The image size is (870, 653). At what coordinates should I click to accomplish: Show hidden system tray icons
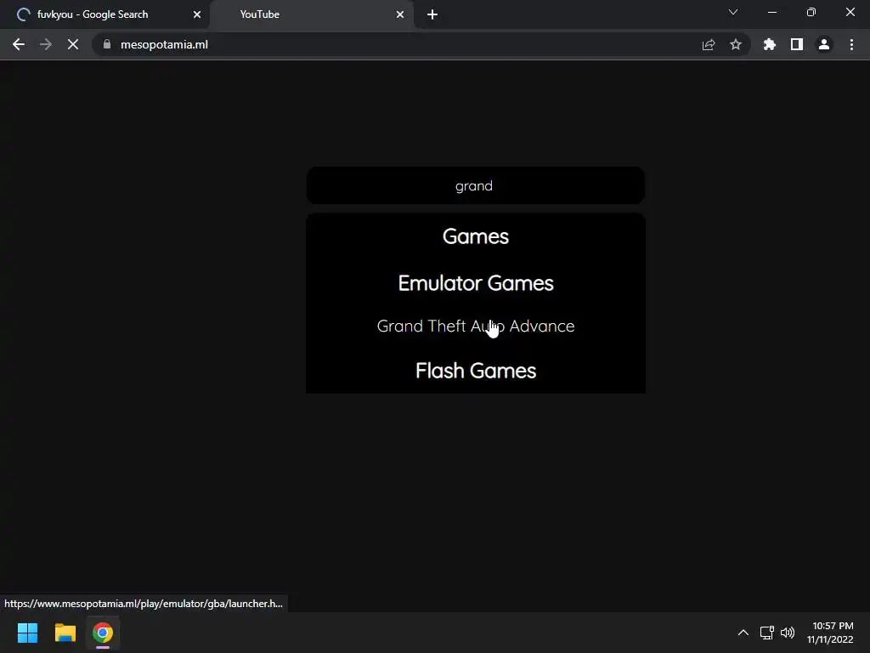[x=743, y=633]
